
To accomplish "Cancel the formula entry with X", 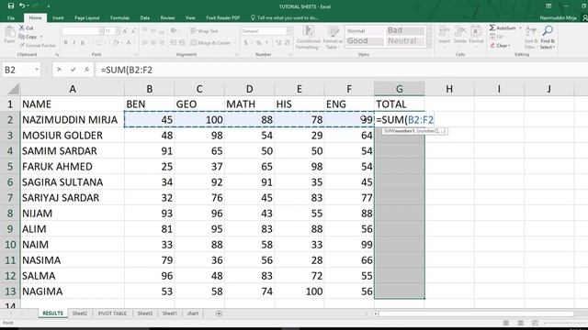I will (59, 70).
